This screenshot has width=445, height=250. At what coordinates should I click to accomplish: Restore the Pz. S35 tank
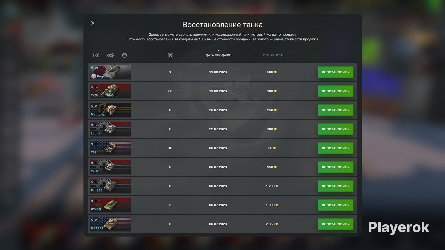[x=336, y=186]
